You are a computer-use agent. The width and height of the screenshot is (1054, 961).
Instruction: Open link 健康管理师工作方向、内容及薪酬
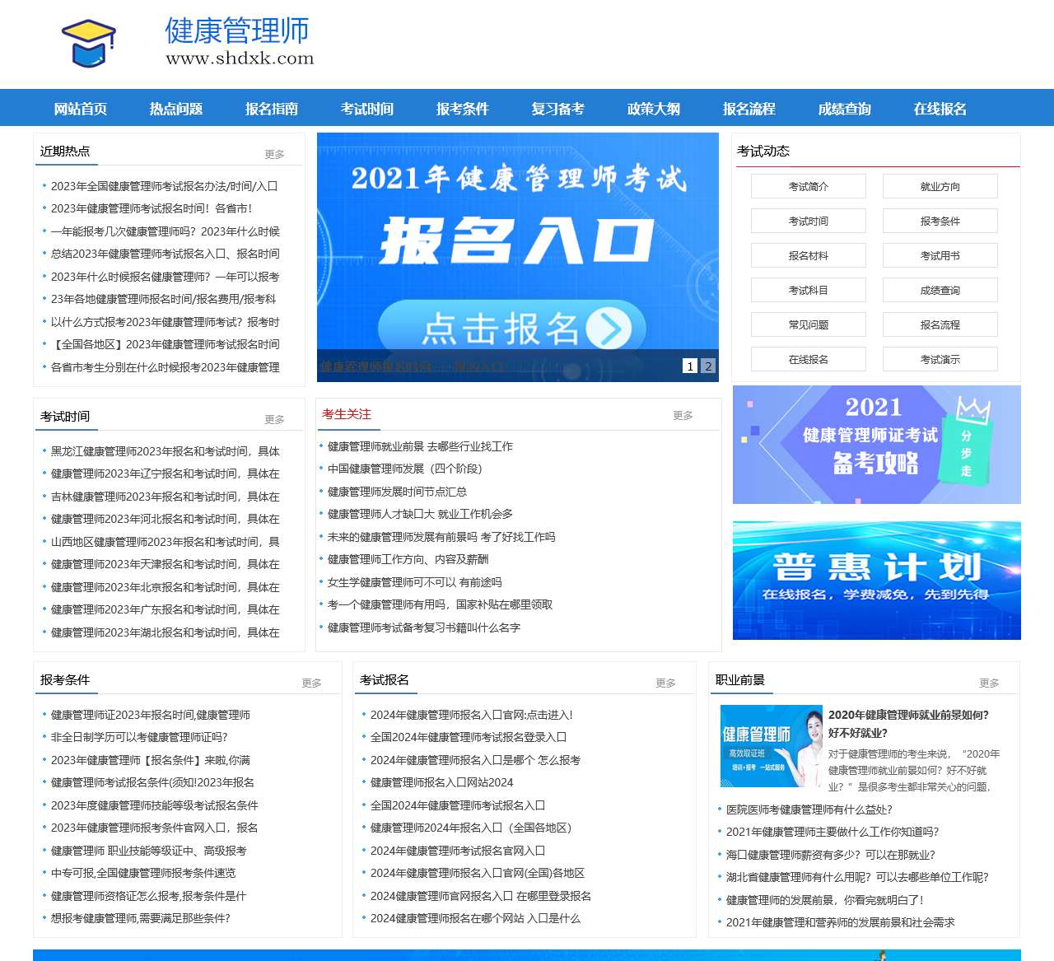tap(408, 559)
